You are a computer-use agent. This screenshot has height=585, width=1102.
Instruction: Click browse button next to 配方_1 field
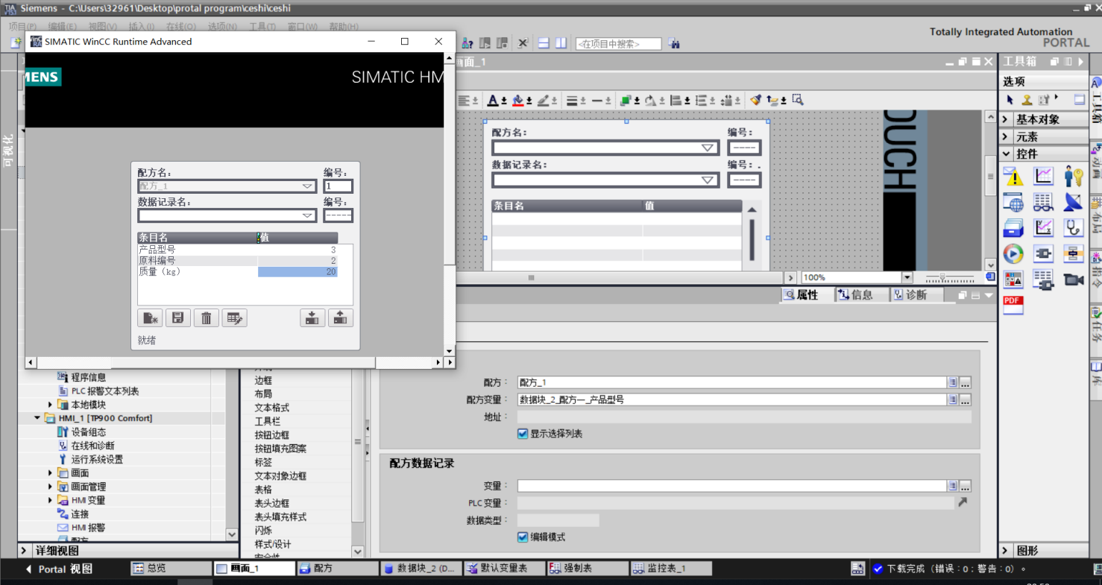966,382
